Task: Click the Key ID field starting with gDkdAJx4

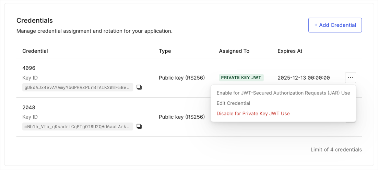Action: pos(78,87)
